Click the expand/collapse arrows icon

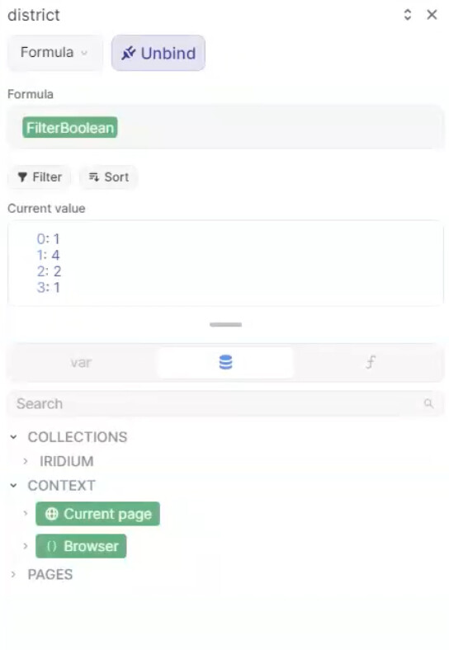[408, 15]
